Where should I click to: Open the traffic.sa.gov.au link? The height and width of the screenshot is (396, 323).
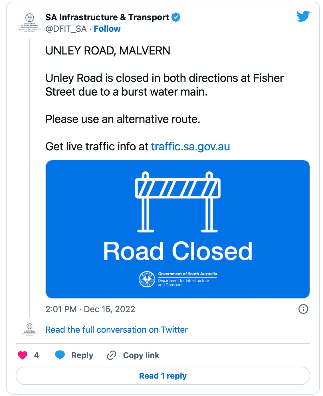coord(190,146)
